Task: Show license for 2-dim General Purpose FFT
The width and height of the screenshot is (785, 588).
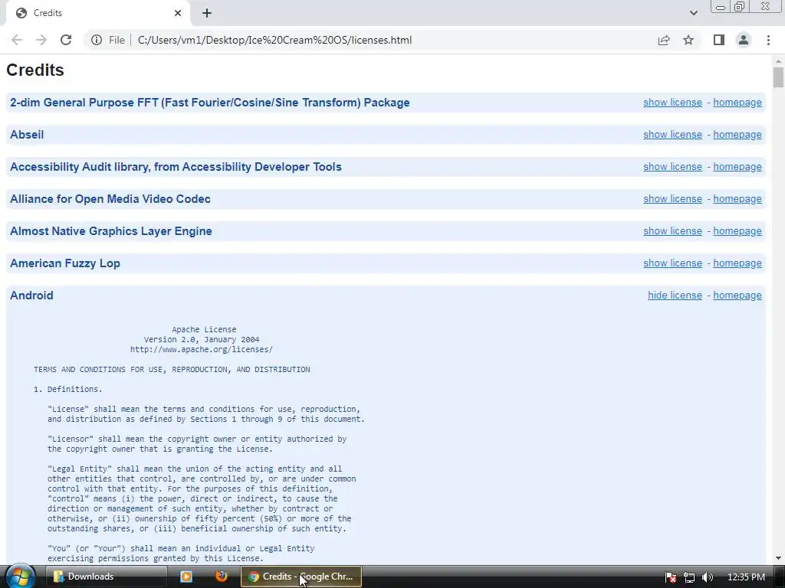Action: point(672,103)
